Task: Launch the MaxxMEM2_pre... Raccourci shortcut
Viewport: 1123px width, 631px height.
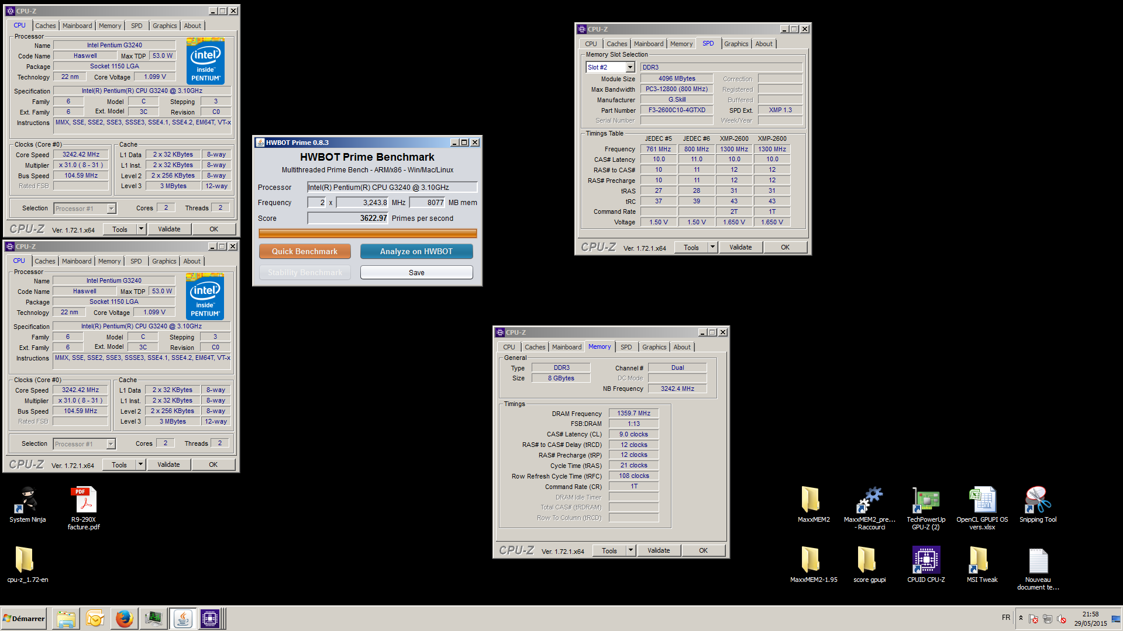Action: (870, 508)
